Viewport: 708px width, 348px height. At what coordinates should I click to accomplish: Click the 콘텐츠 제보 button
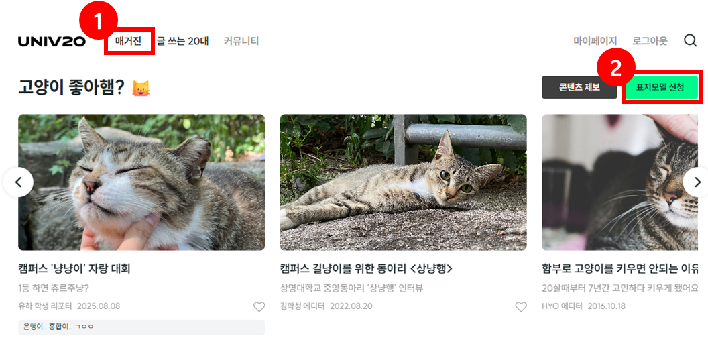(579, 87)
